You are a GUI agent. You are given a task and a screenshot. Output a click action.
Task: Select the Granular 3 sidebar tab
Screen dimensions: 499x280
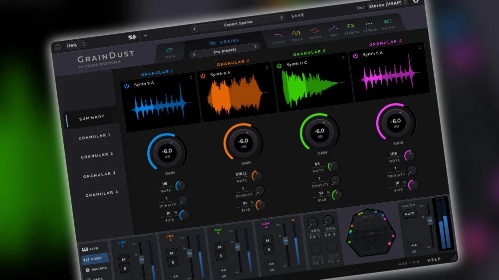tap(99, 175)
